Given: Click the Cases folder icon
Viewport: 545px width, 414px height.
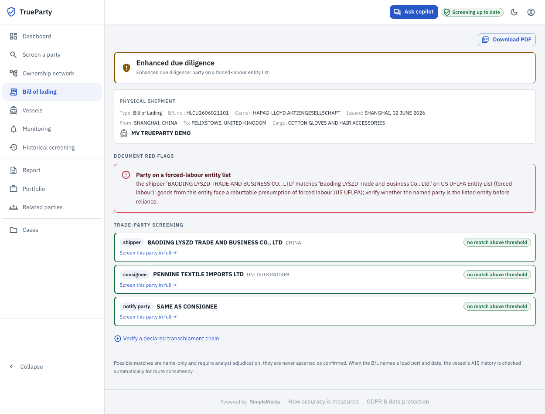Looking at the screenshot, I should click(14, 230).
